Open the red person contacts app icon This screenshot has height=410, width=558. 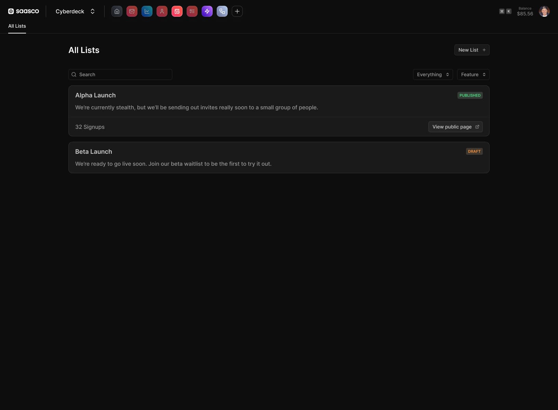pos(162,11)
